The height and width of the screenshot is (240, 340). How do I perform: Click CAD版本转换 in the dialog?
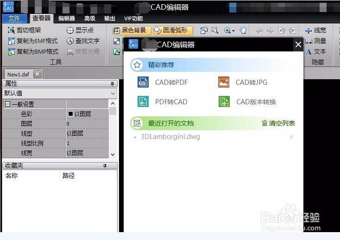click(x=247, y=101)
